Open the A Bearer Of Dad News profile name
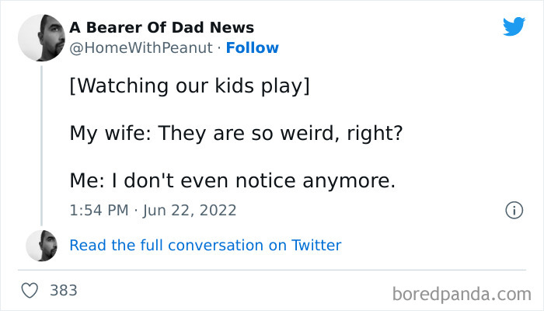This screenshot has width=544, height=311. point(162,27)
